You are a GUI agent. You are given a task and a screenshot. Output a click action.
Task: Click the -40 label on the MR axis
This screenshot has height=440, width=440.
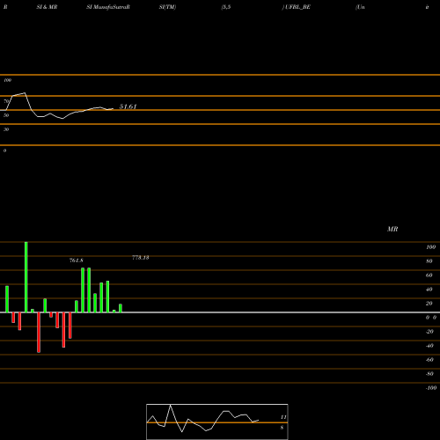click(429, 346)
